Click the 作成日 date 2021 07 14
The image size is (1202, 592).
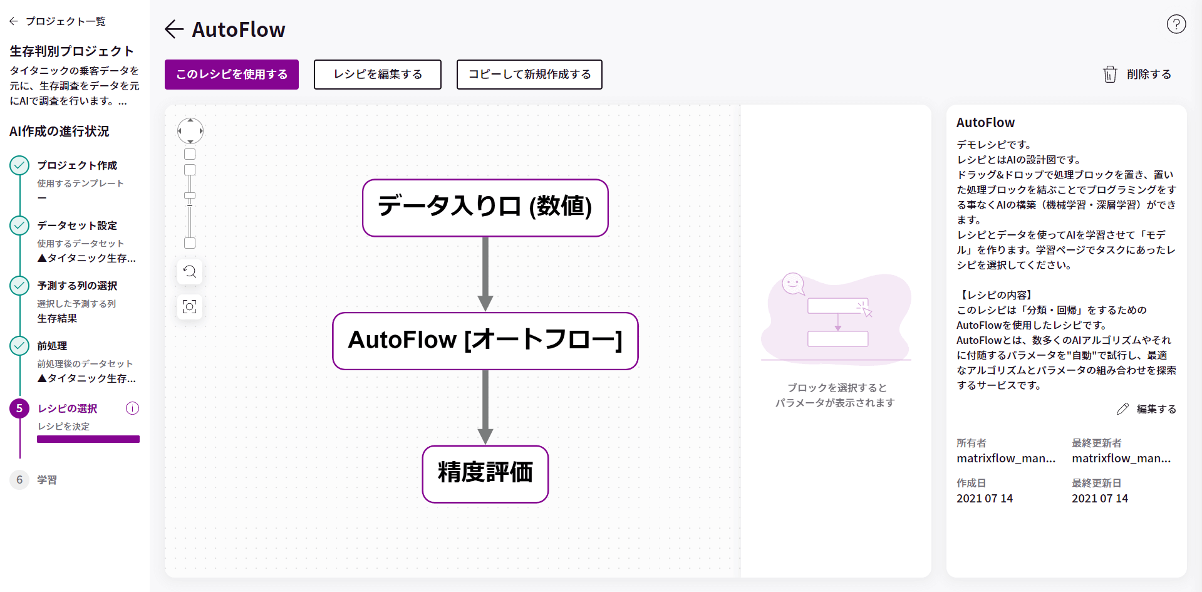tap(985, 499)
